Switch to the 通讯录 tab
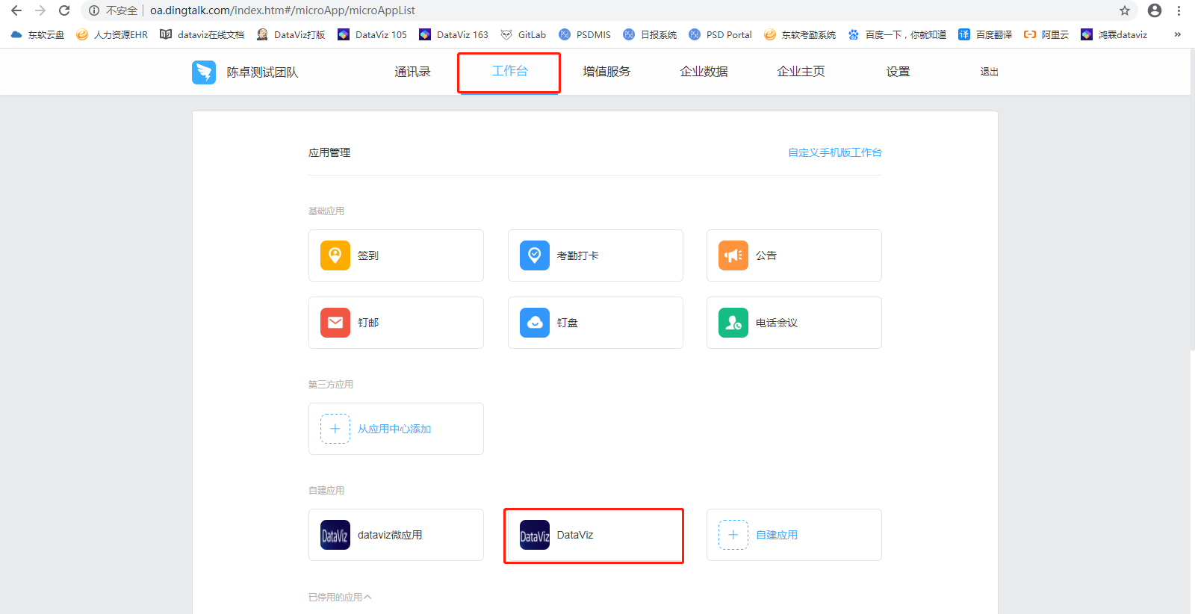 click(x=412, y=72)
